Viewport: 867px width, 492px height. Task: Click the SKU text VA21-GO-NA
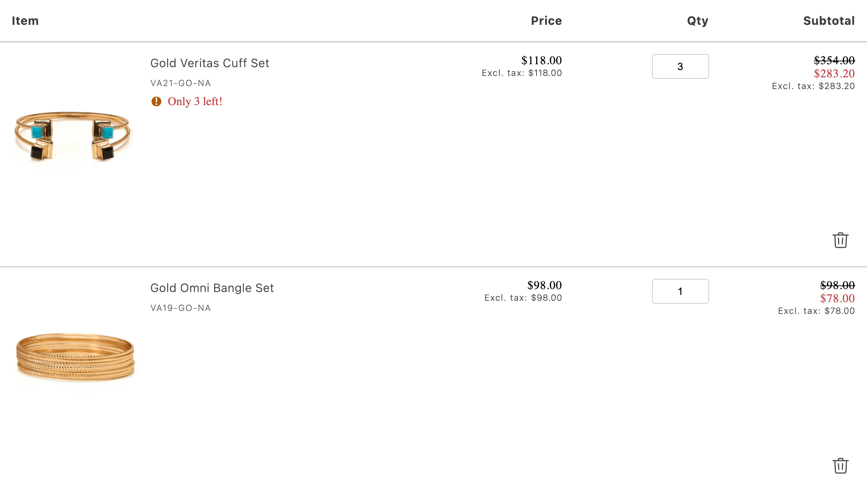coord(181,83)
